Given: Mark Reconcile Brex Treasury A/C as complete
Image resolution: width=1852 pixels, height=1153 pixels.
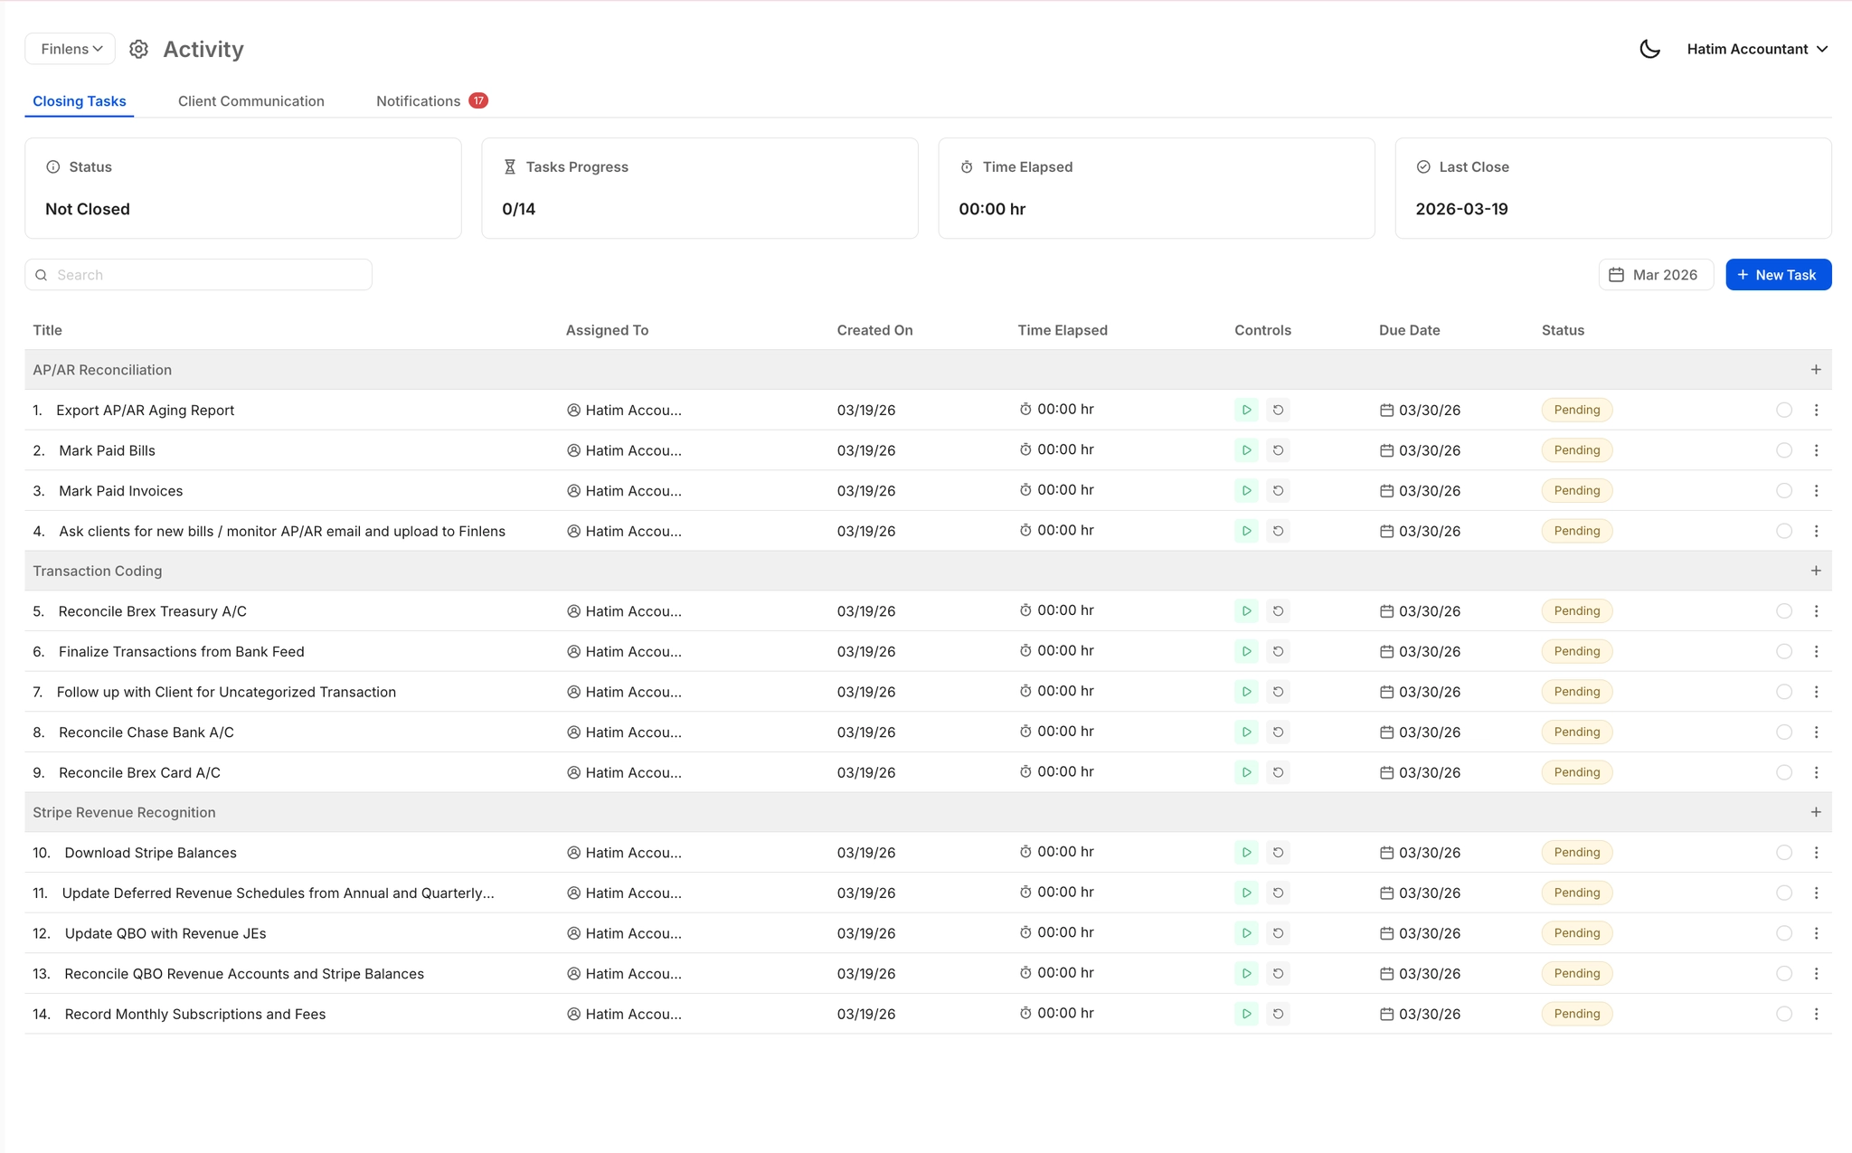Looking at the screenshot, I should tap(1783, 611).
